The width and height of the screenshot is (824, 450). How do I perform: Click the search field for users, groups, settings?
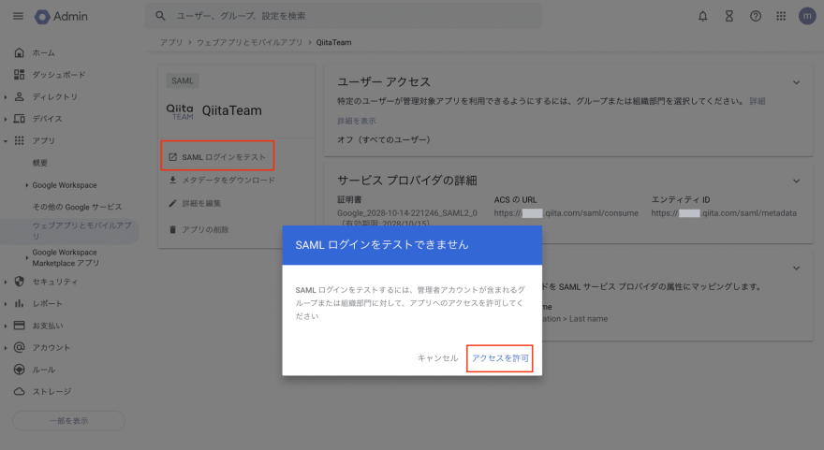343,16
